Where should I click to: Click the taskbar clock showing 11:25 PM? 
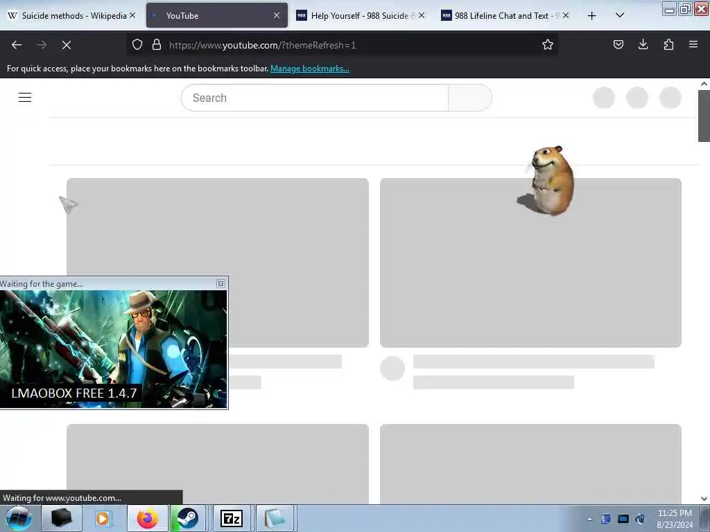(x=675, y=518)
